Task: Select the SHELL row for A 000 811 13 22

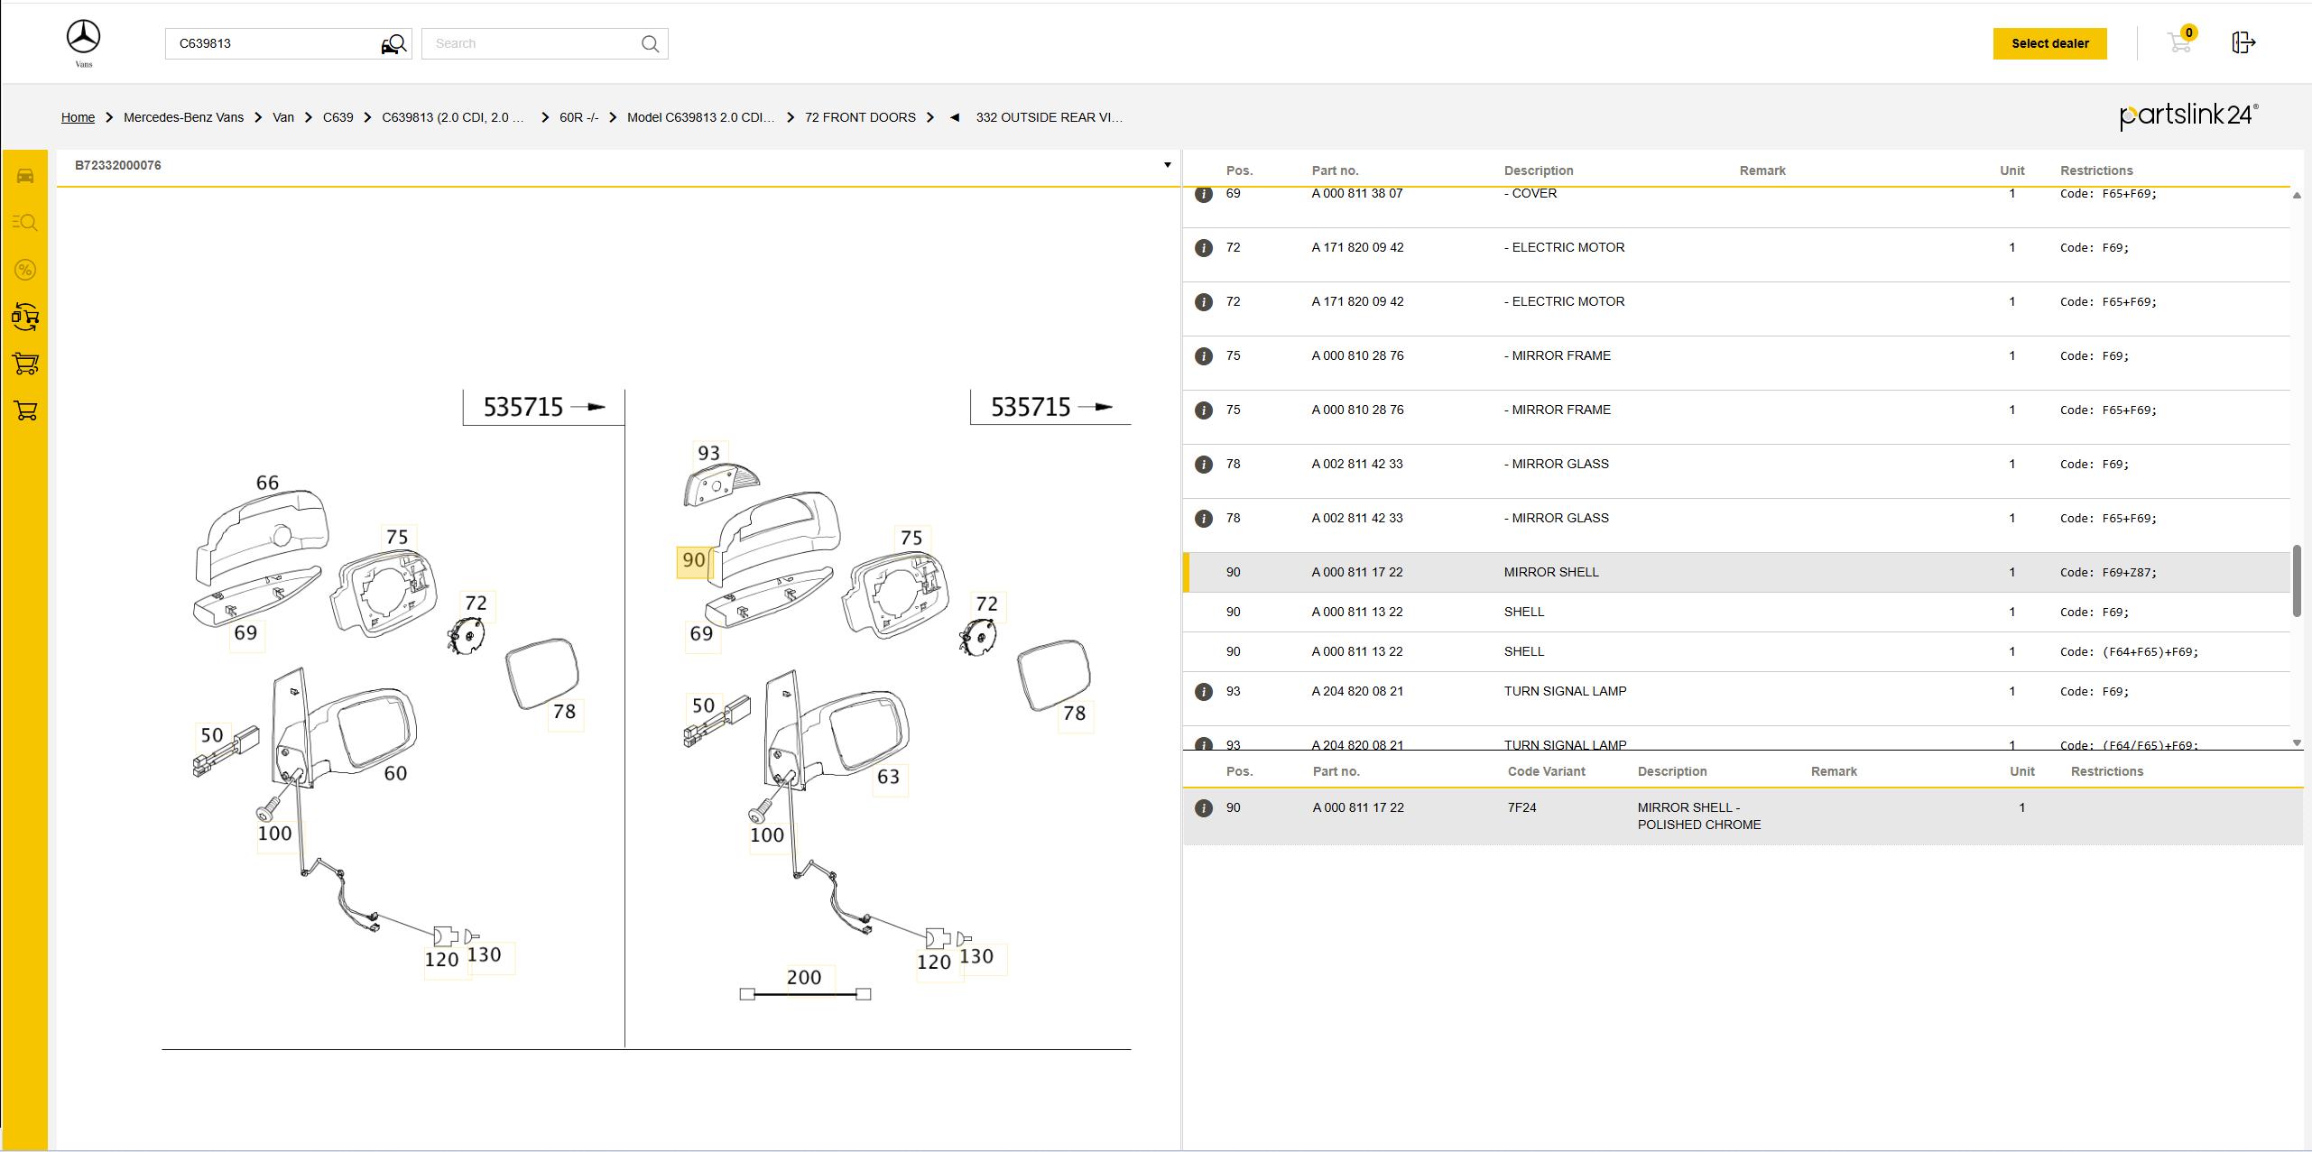Action: [x=1522, y=613]
